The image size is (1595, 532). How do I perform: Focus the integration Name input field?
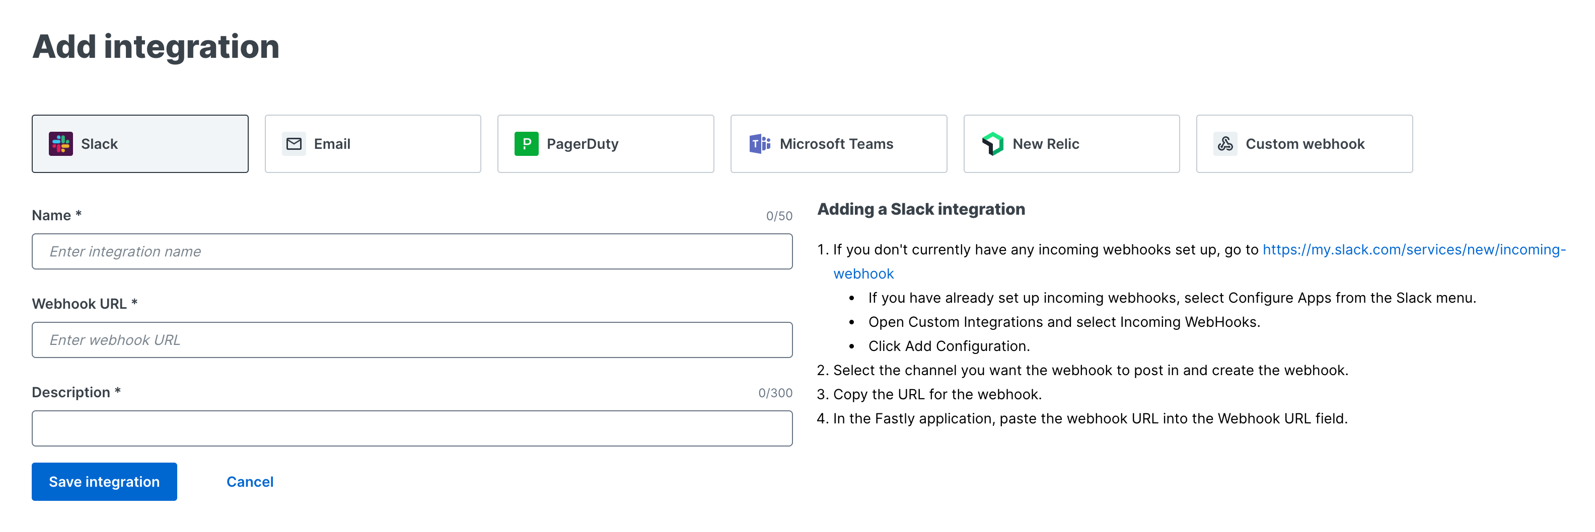(412, 251)
